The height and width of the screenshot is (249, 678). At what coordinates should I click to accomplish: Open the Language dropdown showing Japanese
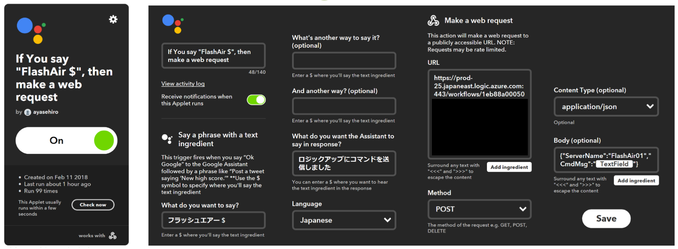point(344,220)
